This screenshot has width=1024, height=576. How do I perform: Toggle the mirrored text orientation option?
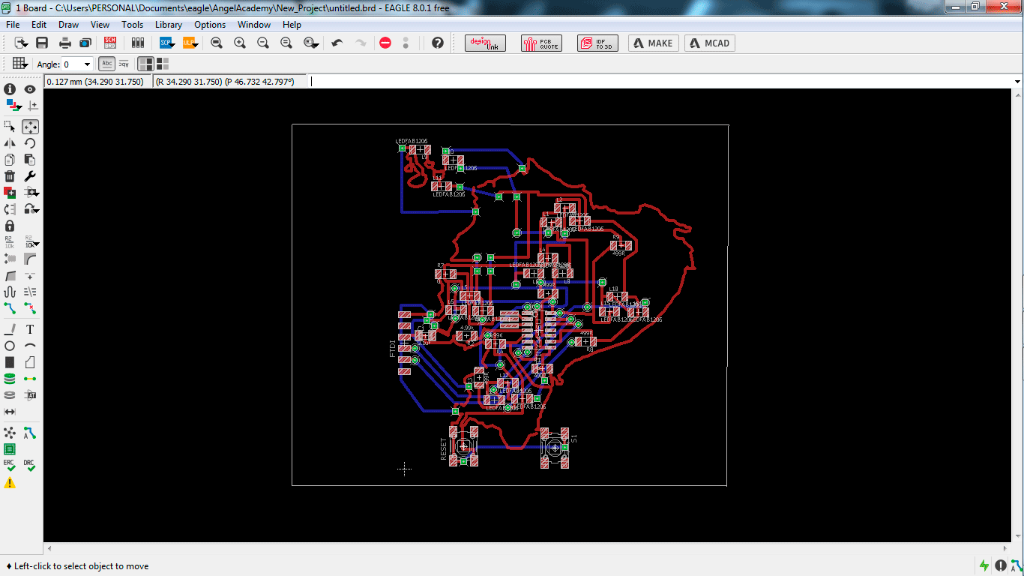click(124, 64)
